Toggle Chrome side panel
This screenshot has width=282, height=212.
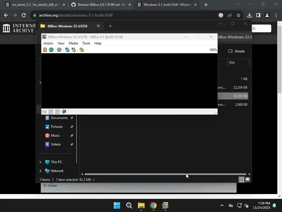point(258,15)
